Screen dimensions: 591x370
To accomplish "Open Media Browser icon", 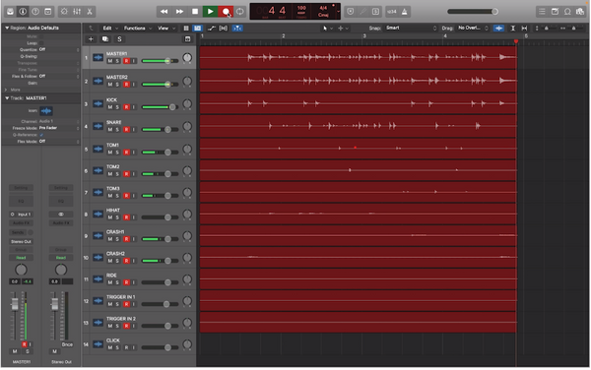I will (580, 12).
